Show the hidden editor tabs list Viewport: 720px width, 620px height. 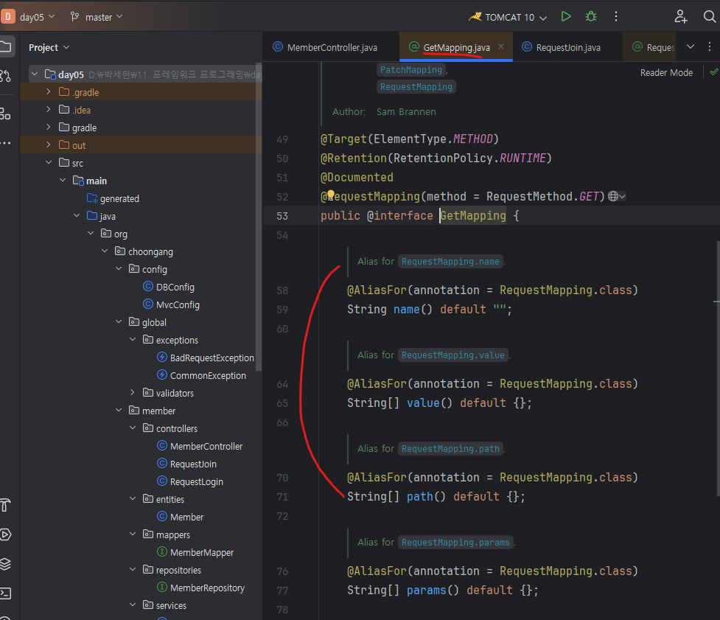(x=691, y=46)
